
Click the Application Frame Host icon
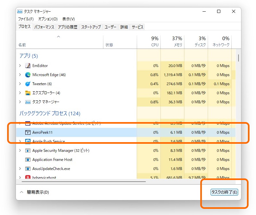(x=28, y=160)
